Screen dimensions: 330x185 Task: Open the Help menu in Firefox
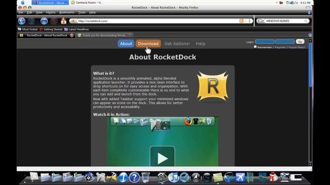click(x=92, y=12)
